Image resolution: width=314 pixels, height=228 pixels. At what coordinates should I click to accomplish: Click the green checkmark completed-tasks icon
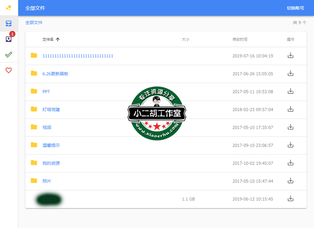pos(9,55)
